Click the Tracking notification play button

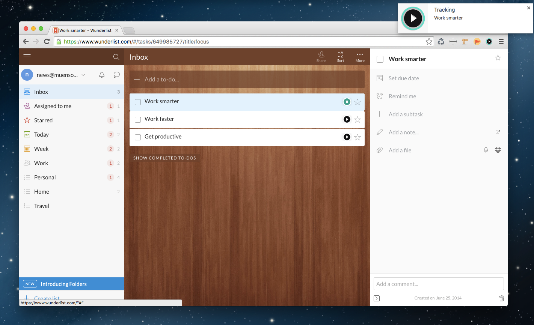click(x=413, y=18)
